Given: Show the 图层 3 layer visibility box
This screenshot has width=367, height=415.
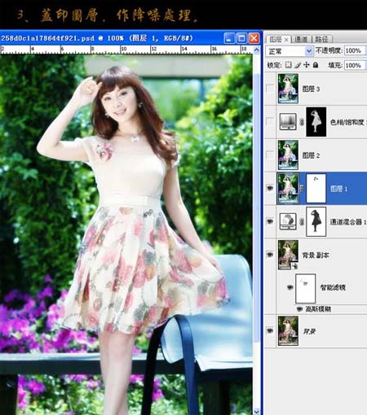Looking at the screenshot, I should [x=270, y=89].
